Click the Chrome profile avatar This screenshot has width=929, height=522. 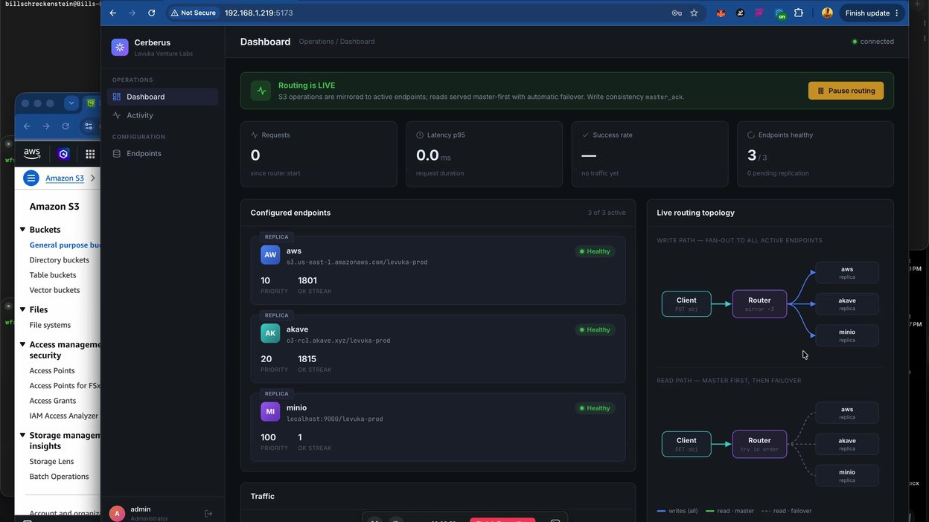pos(827,13)
